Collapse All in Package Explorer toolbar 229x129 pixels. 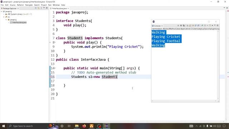tap(36, 8)
